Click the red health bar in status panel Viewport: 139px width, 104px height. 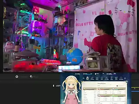105,89
